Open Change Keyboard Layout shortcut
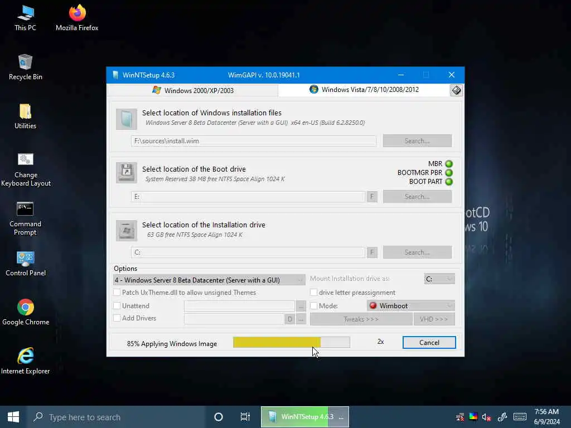The width and height of the screenshot is (571, 428). [x=26, y=169]
